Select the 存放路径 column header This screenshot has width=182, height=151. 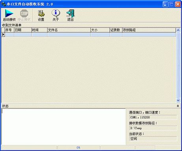tap(149, 30)
